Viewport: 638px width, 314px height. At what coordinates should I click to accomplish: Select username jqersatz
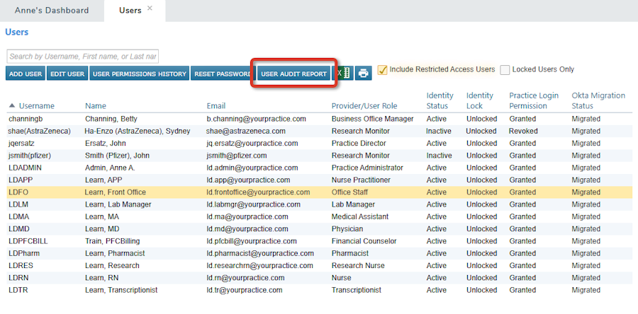(x=21, y=143)
